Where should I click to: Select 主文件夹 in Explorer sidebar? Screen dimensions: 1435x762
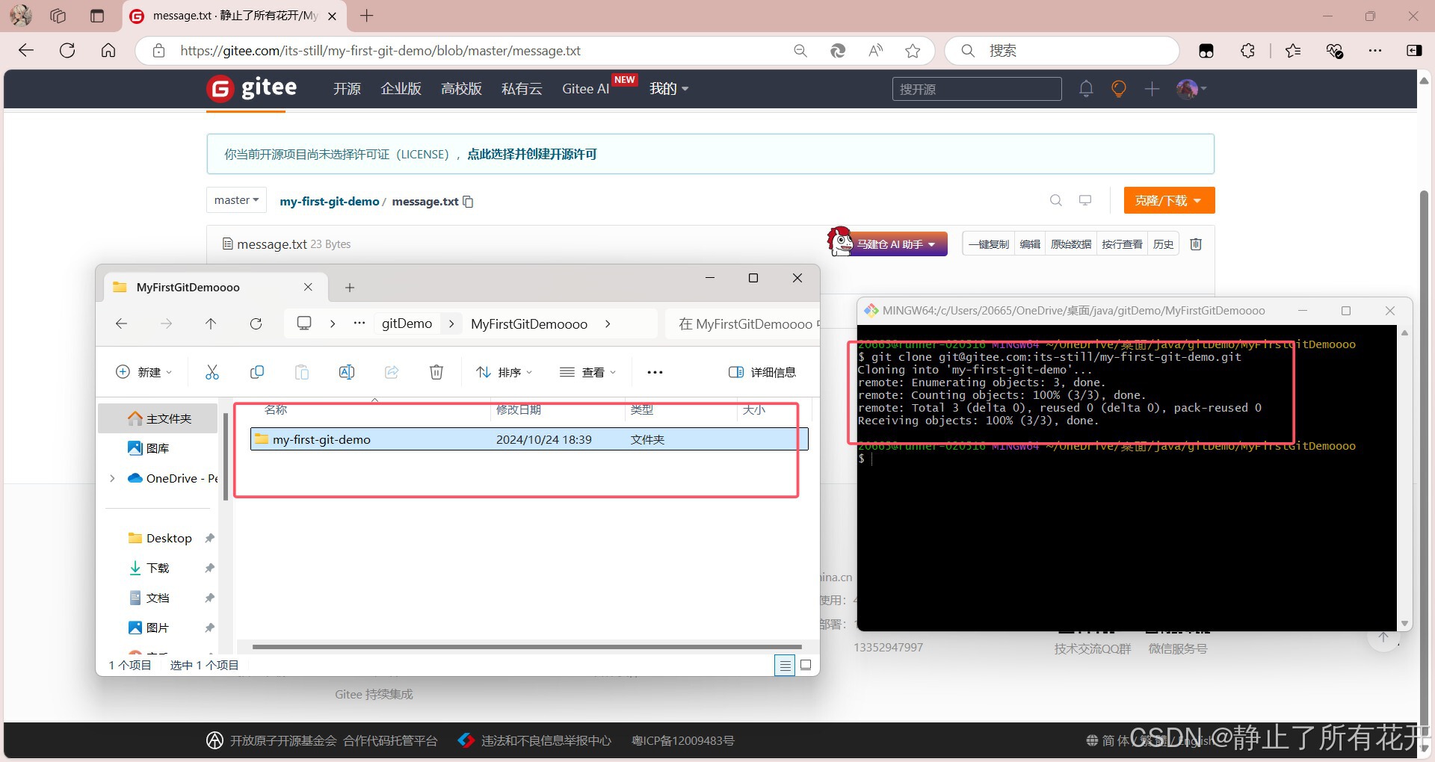click(x=158, y=418)
